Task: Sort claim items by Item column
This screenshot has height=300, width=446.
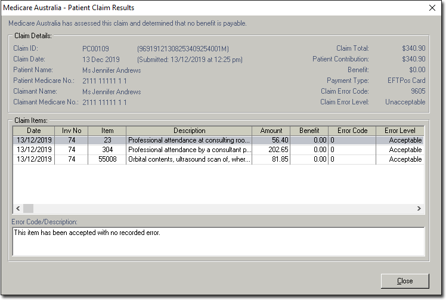Action: click(107, 131)
